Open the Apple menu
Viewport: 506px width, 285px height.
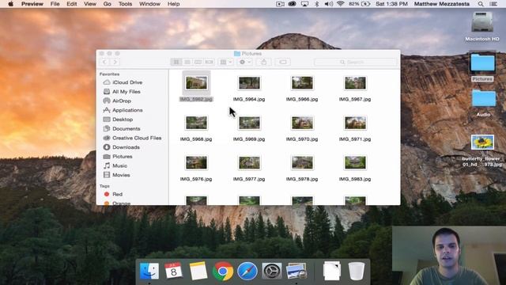coord(10,4)
